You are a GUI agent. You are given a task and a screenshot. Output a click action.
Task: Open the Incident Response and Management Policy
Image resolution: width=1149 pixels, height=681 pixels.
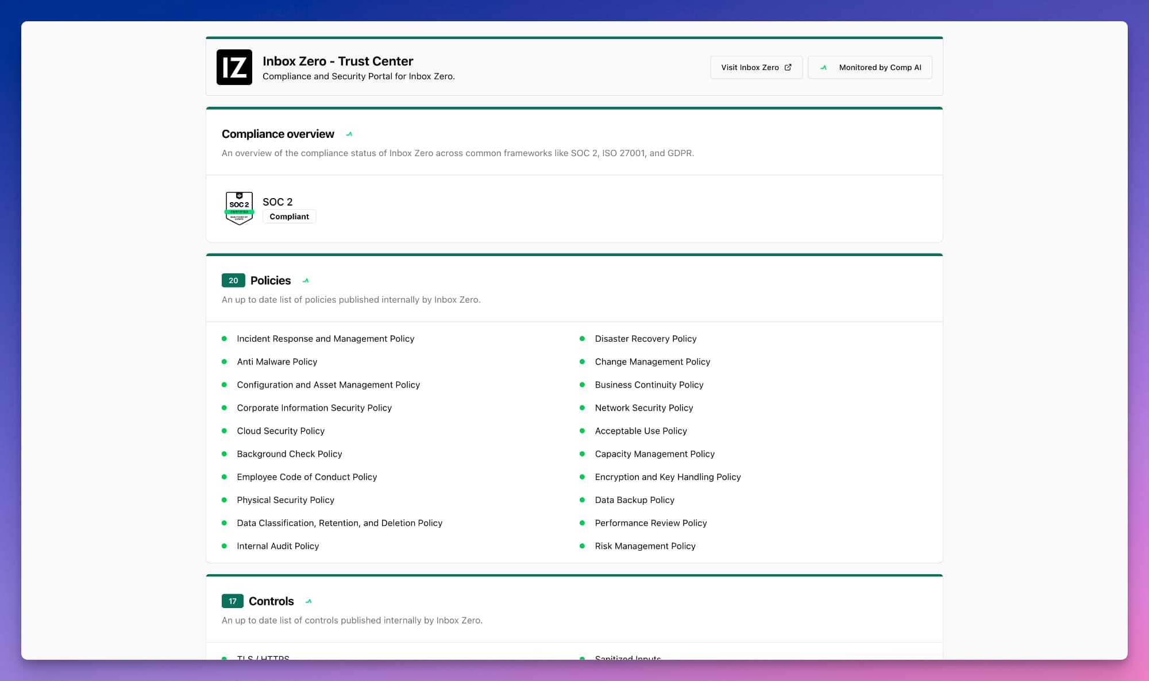coord(325,339)
